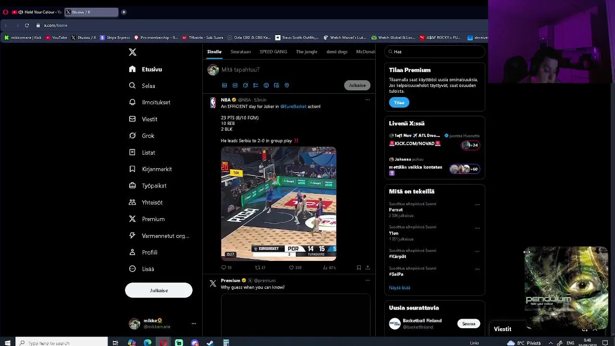Open emoji picker in the composer

pos(266,85)
